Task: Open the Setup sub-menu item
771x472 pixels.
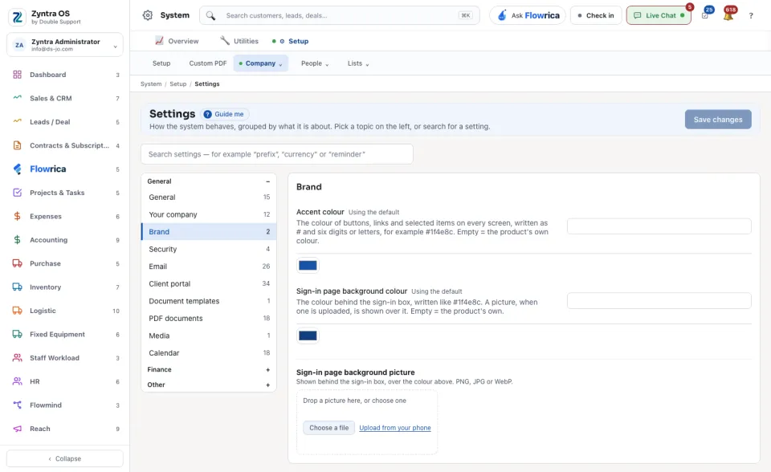Action: [161, 63]
